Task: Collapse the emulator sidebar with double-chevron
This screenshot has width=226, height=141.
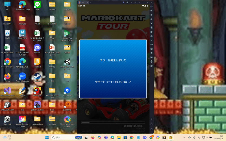Action: point(151,3)
